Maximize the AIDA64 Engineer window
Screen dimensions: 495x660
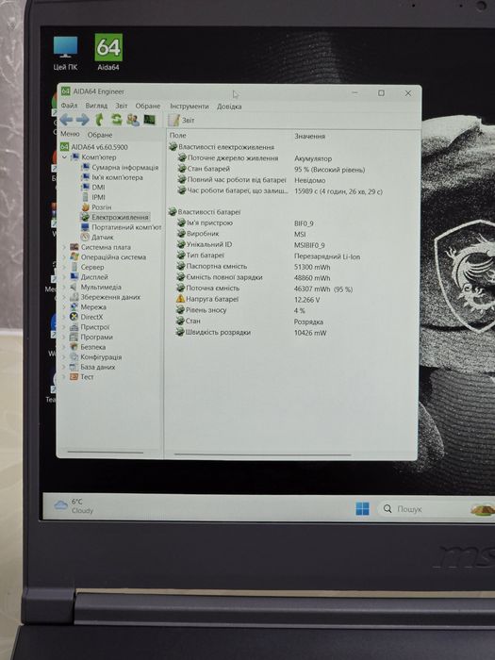[381, 93]
